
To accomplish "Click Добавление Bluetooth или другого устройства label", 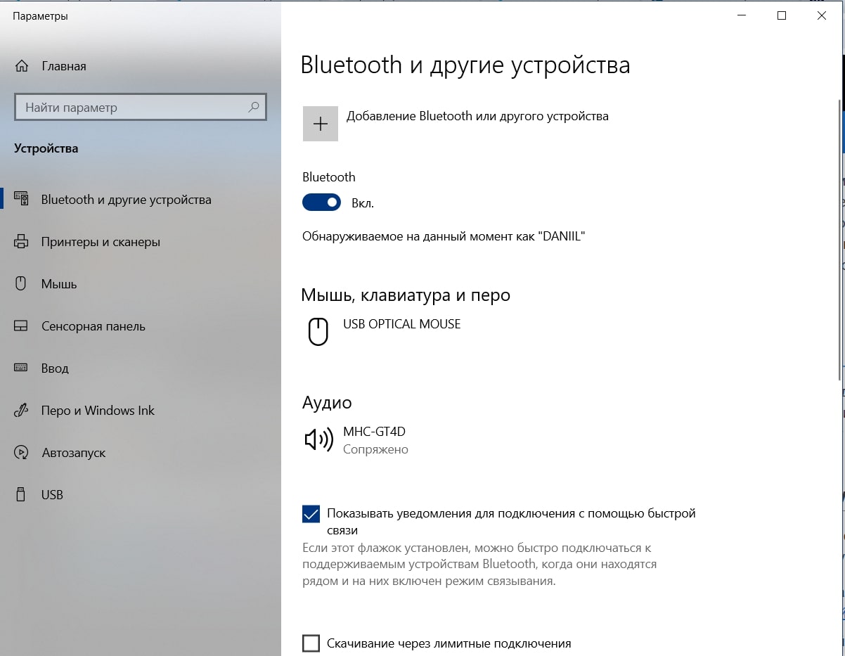I will (477, 116).
